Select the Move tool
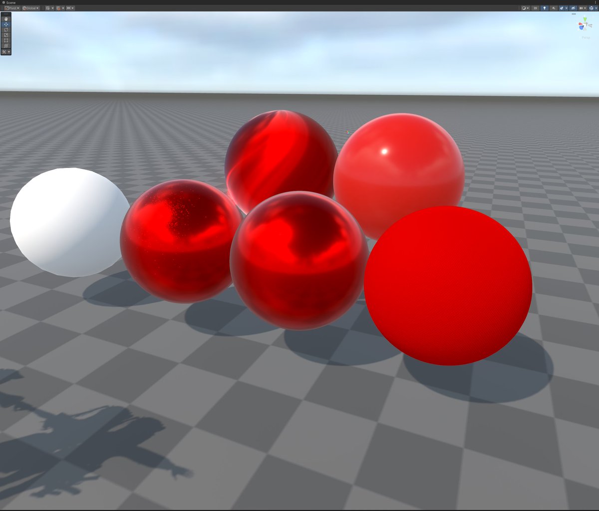This screenshot has height=511, width=599. point(6,24)
